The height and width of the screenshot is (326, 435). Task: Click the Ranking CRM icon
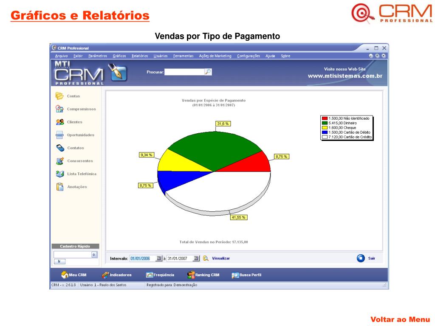coord(191,275)
